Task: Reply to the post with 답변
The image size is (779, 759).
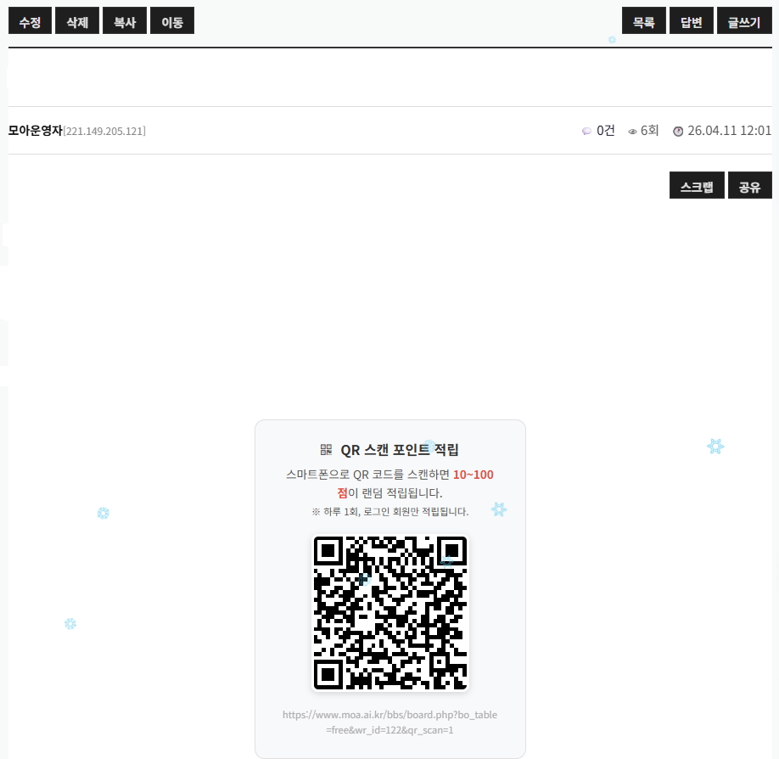Action: [692, 22]
